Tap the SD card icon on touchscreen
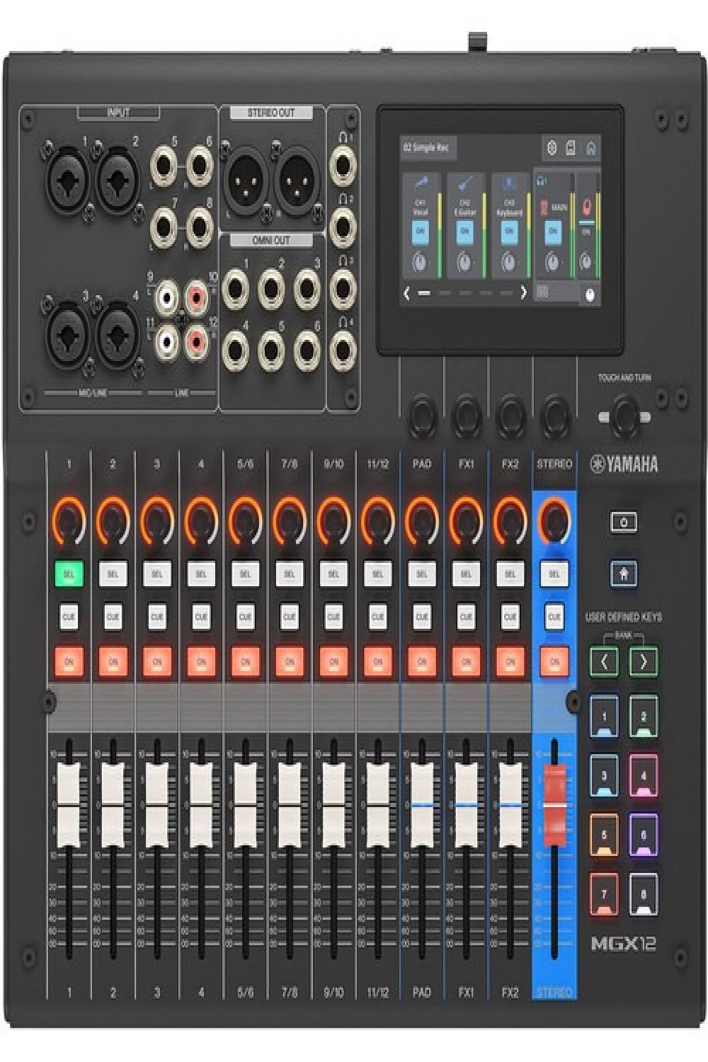The width and height of the screenshot is (708, 1062). pyautogui.click(x=571, y=148)
